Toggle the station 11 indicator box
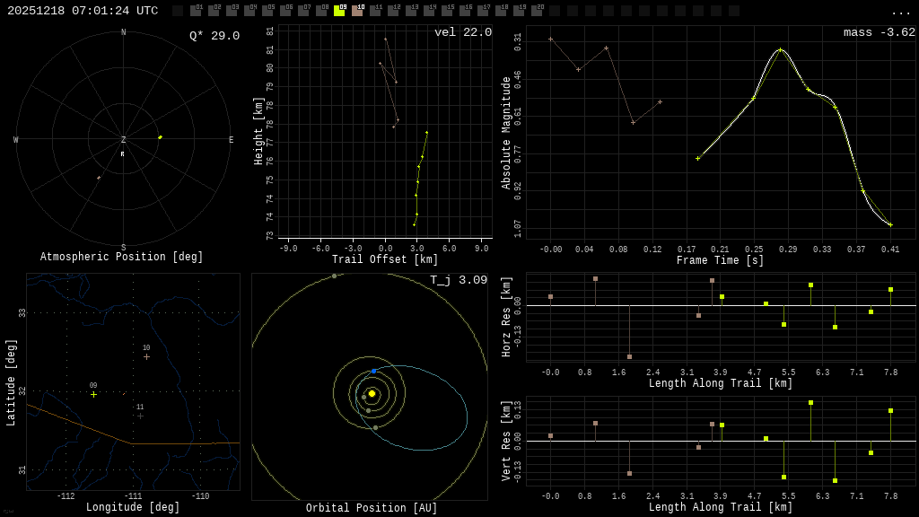The width and height of the screenshot is (919, 517). 375,11
